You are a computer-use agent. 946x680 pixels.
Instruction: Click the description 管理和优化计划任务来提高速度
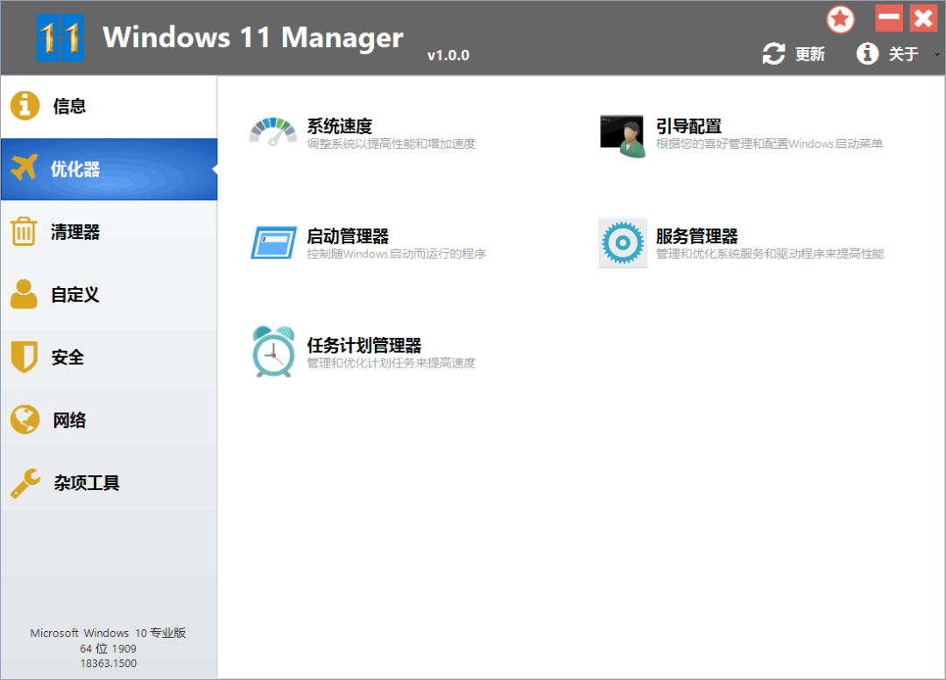click(391, 363)
